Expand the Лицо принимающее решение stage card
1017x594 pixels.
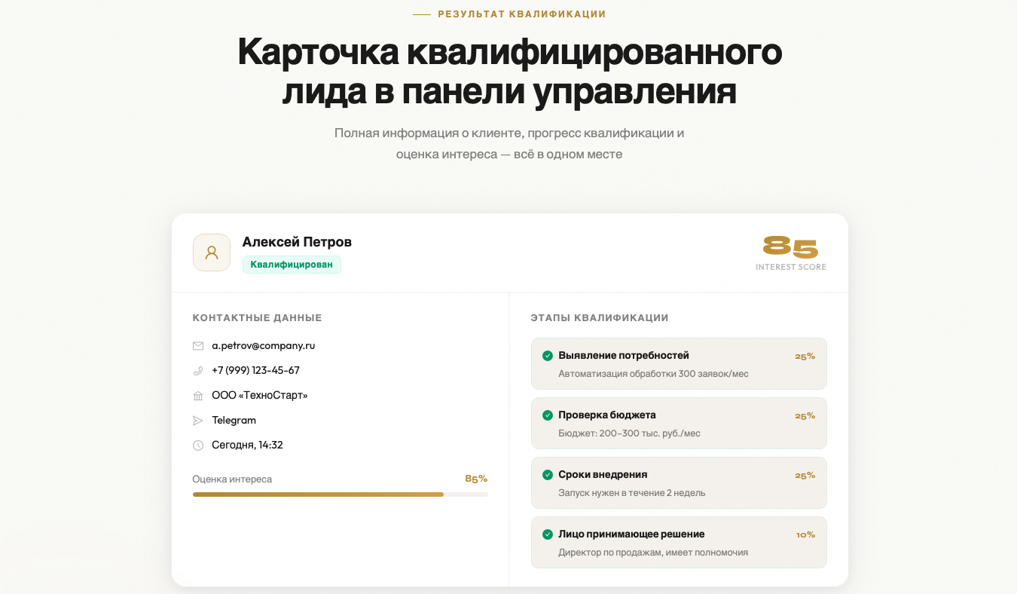pyautogui.click(x=679, y=542)
